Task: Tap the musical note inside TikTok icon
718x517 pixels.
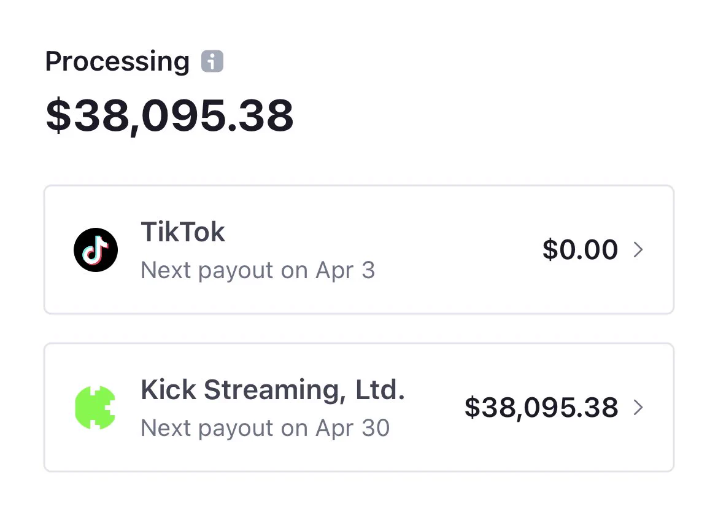Action: (95, 251)
